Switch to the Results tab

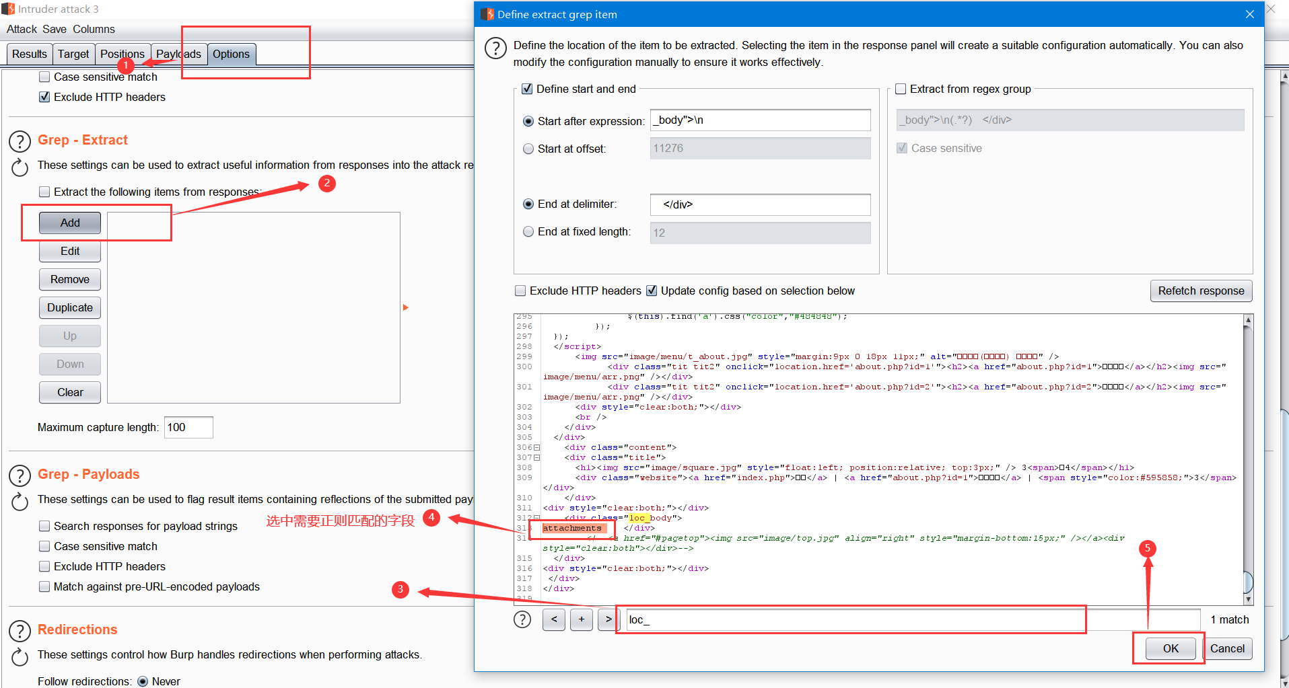click(30, 54)
